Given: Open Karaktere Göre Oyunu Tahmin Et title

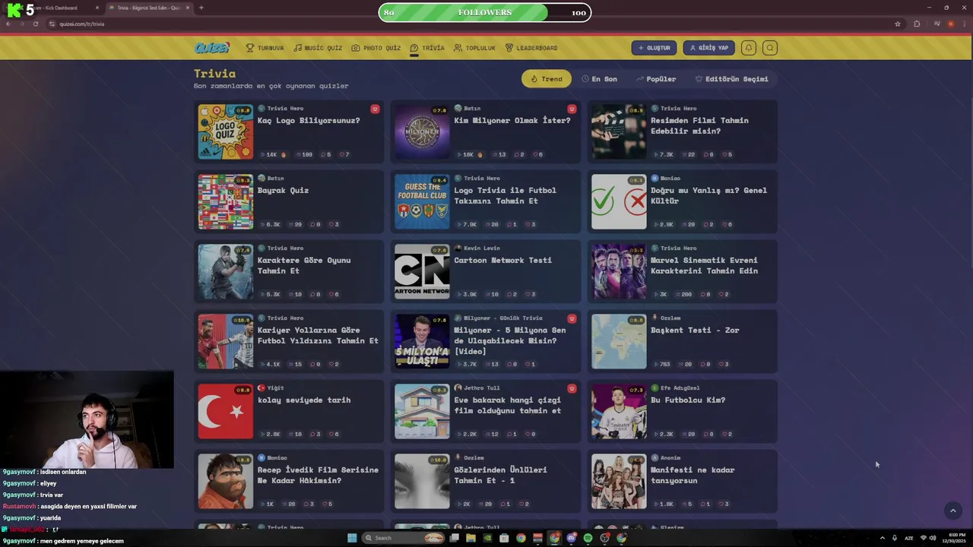Looking at the screenshot, I should [304, 265].
